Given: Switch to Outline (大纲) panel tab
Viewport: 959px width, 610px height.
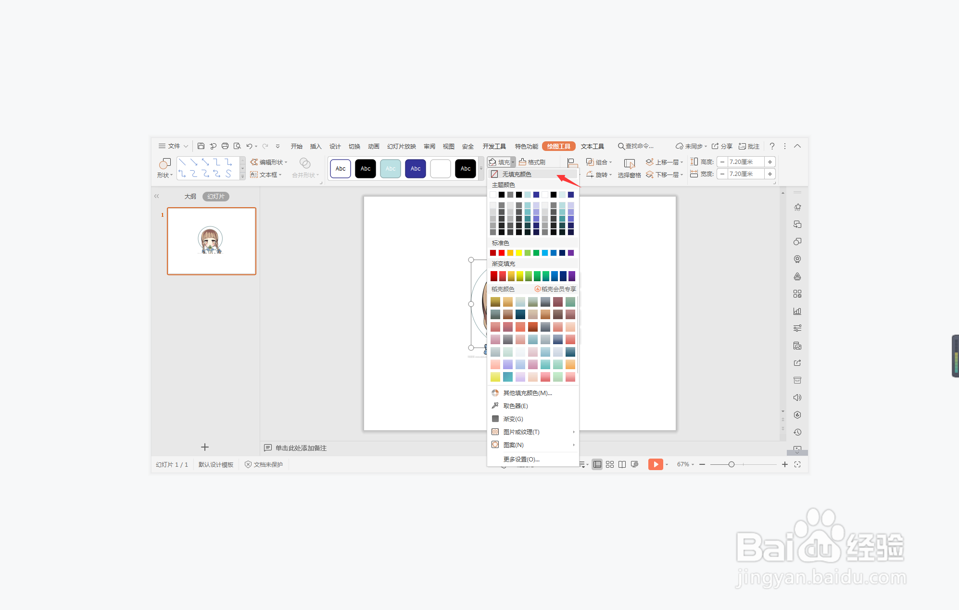Looking at the screenshot, I should coord(190,196).
